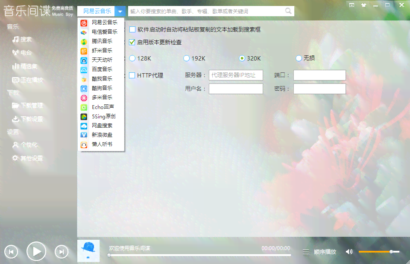Focus the 端口 port field
Viewport: 410px width, 264px height.
point(319,75)
